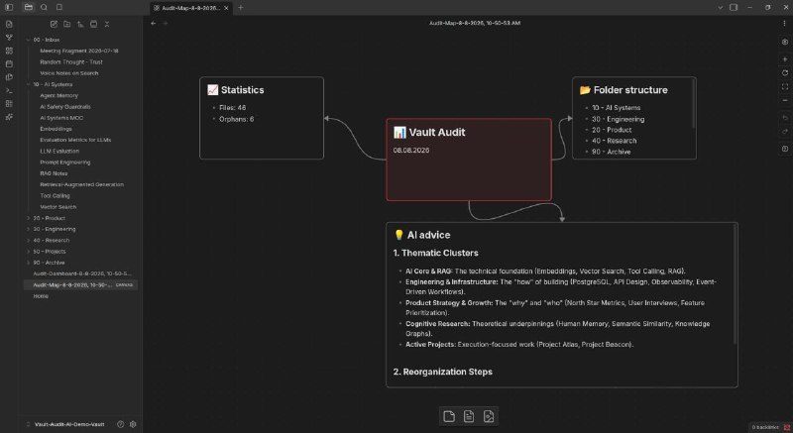The width and height of the screenshot is (793, 433).
Task: Toggle the left sidebar visibility
Action: tap(9, 8)
